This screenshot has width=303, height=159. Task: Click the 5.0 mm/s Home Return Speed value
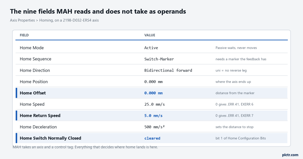154,116
